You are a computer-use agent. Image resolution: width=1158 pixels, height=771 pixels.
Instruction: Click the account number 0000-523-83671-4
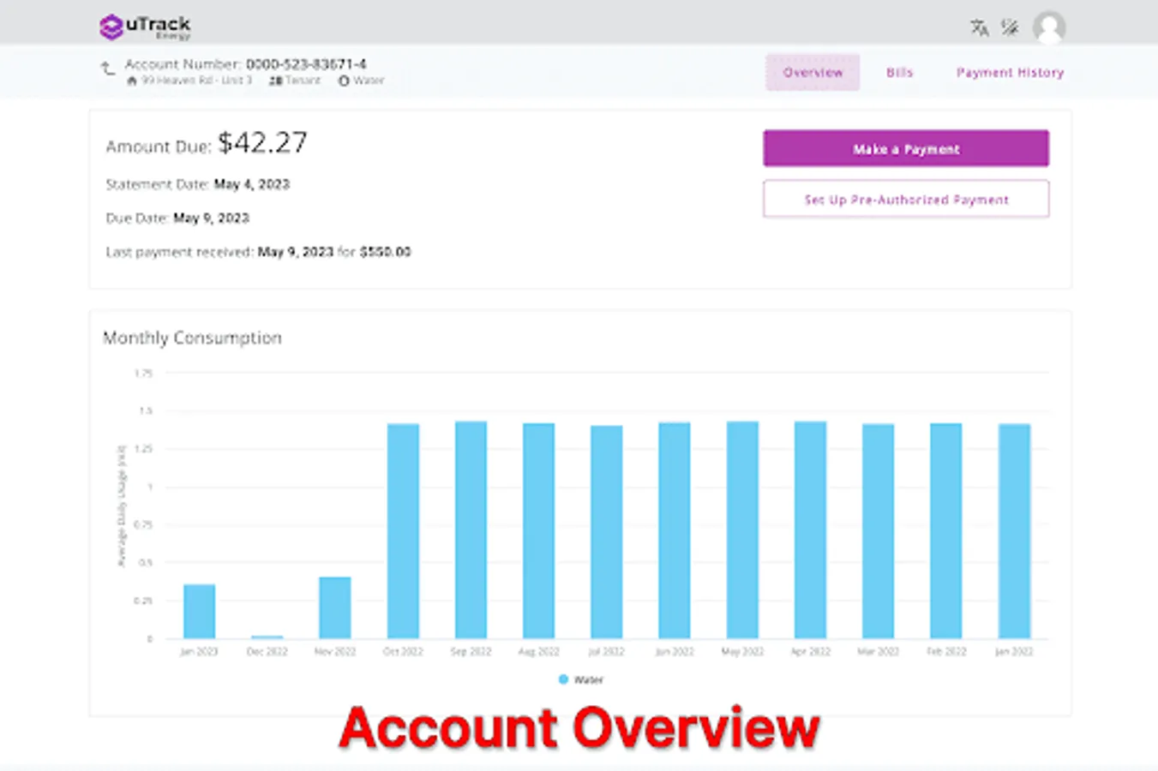pyautogui.click(x=306, y=64)
